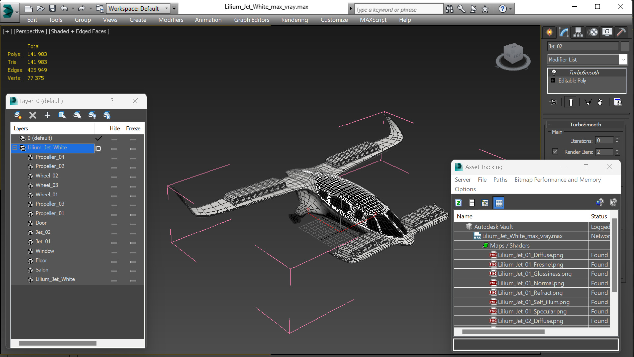Toggle Hide for Salon object

click(115, 271)
